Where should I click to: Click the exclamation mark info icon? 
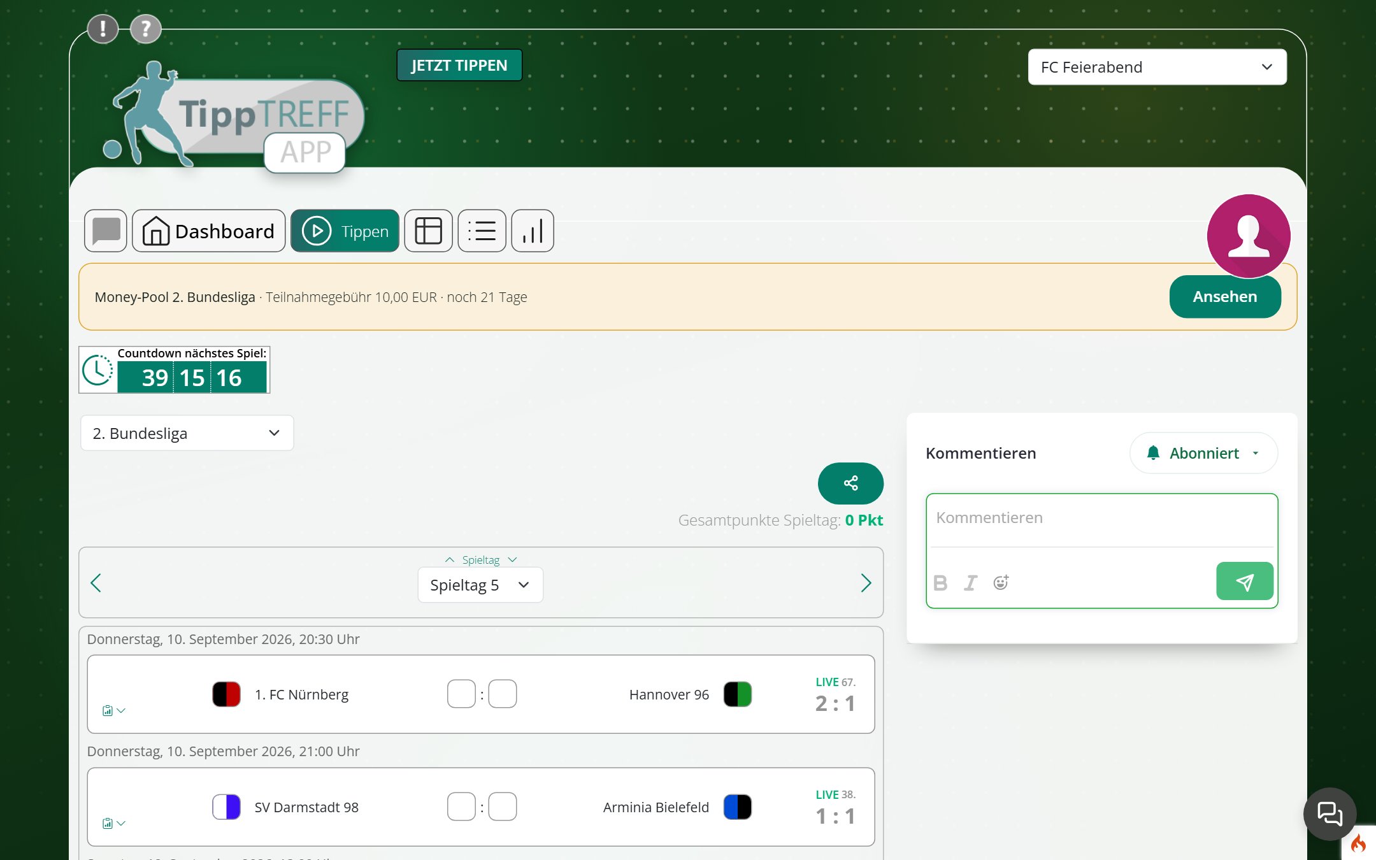click(103, 29)
